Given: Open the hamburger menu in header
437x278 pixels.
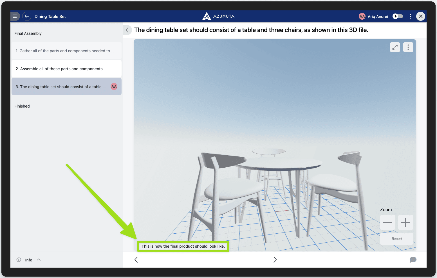Looking at the screenshot, I should click(x=15, y=16).
